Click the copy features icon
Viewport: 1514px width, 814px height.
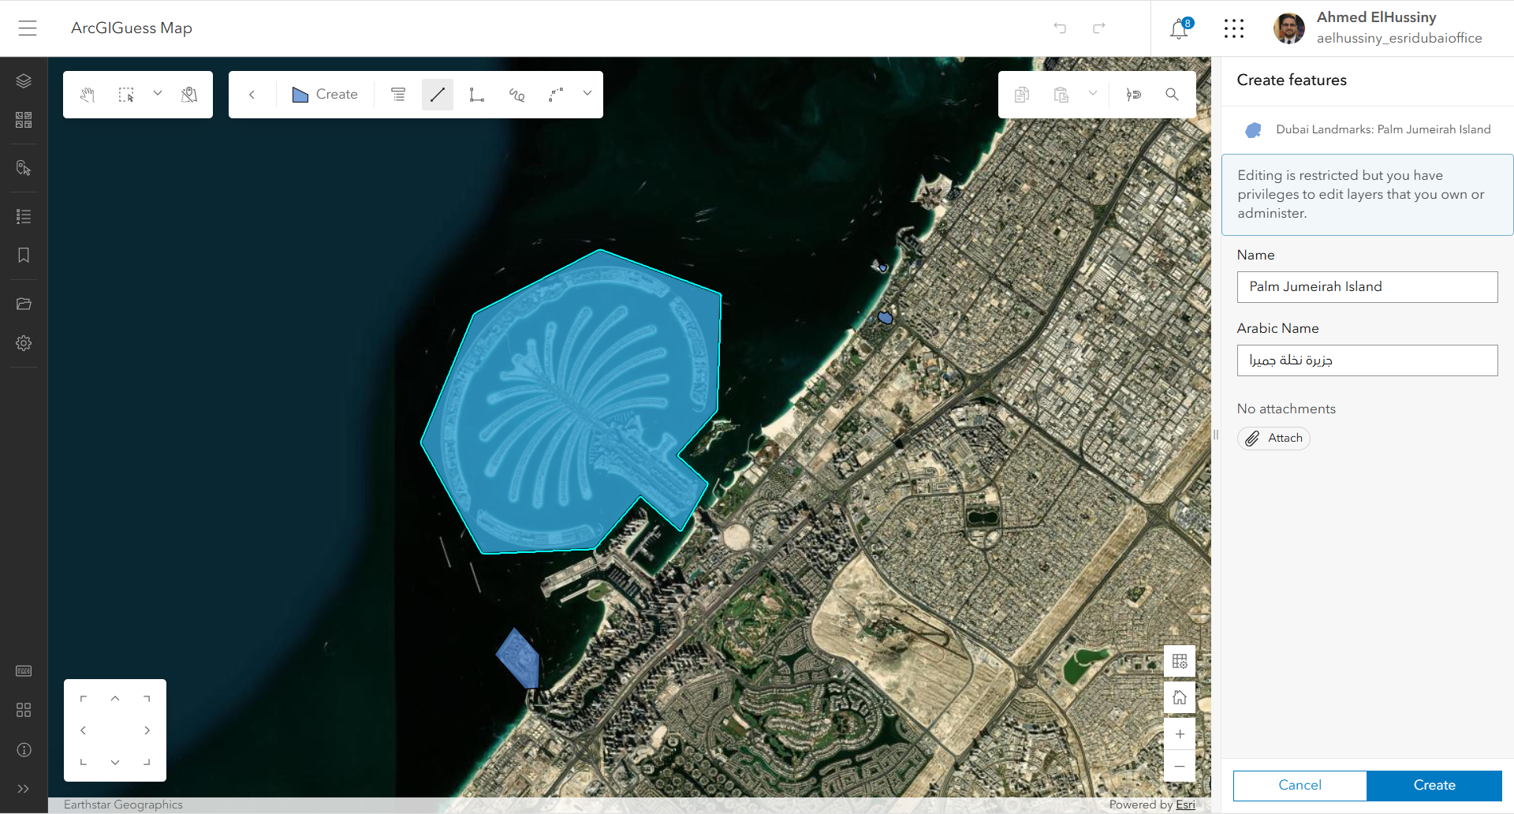[x=1022, y=95]
